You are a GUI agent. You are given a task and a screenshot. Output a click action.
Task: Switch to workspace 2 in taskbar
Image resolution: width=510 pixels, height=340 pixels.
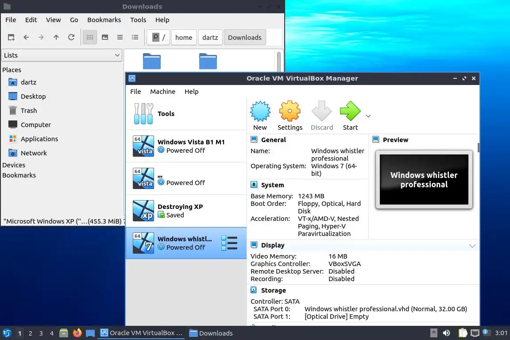pyautogui.click(x=30, y=333)
